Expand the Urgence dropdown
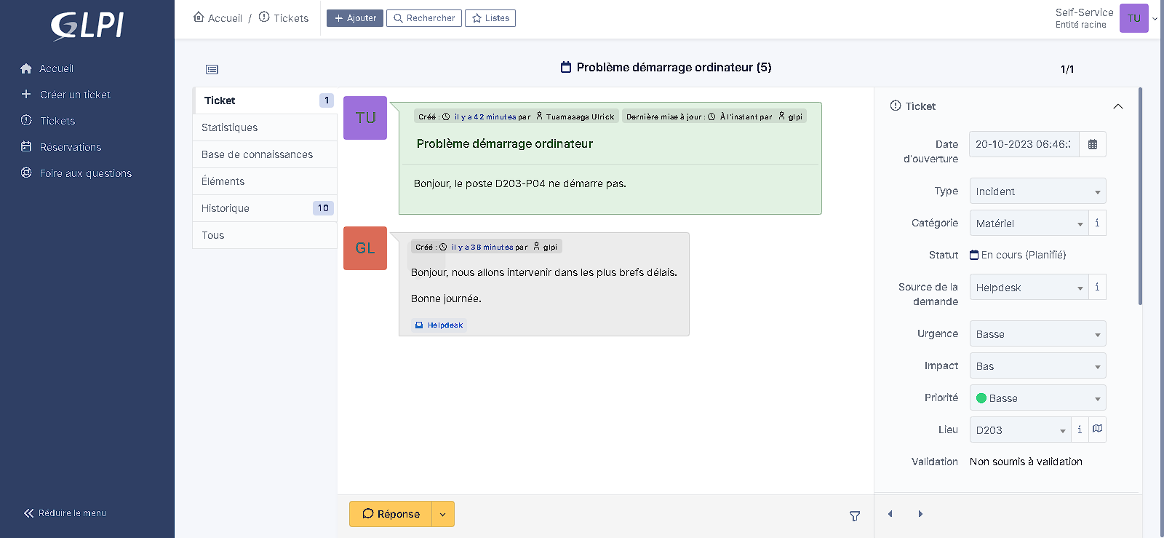The height and width of the screenshot is (538, 1164). tap(1037, 334)
